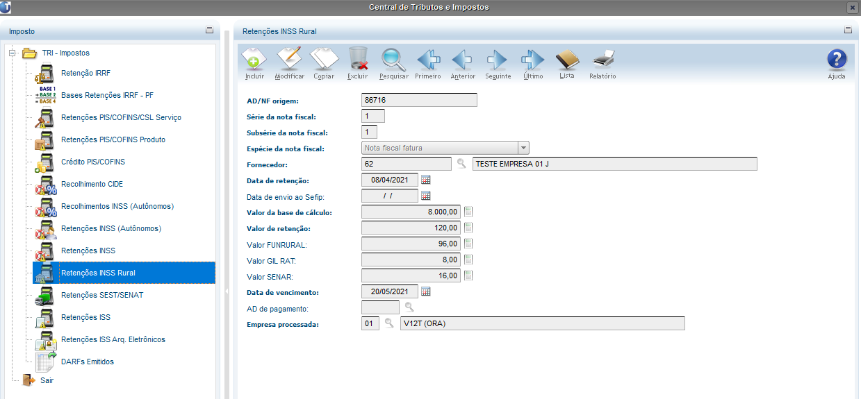
Task: Click Subsérie da nota fiscal field
Action: pyautogui.click(x=370, y=132)
